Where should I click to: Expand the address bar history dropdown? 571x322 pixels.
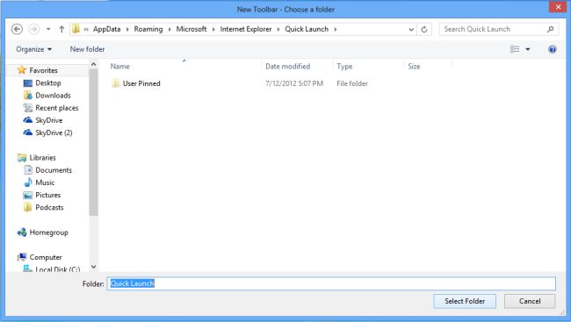pos(411,30)
